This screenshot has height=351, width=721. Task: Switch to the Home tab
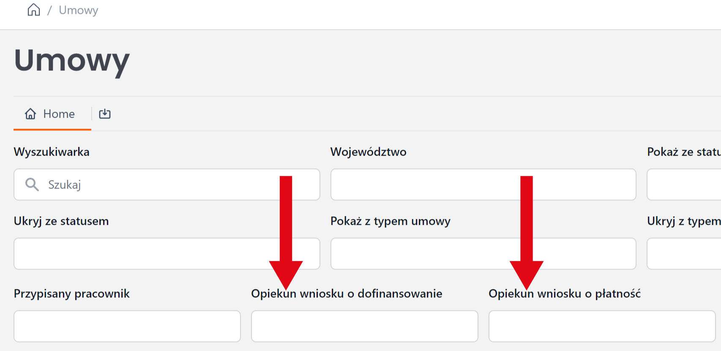pyautogui.click(x=52, y=114)
